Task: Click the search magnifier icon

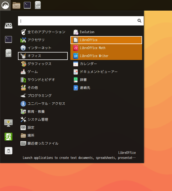Action: [x=139, y=21]
